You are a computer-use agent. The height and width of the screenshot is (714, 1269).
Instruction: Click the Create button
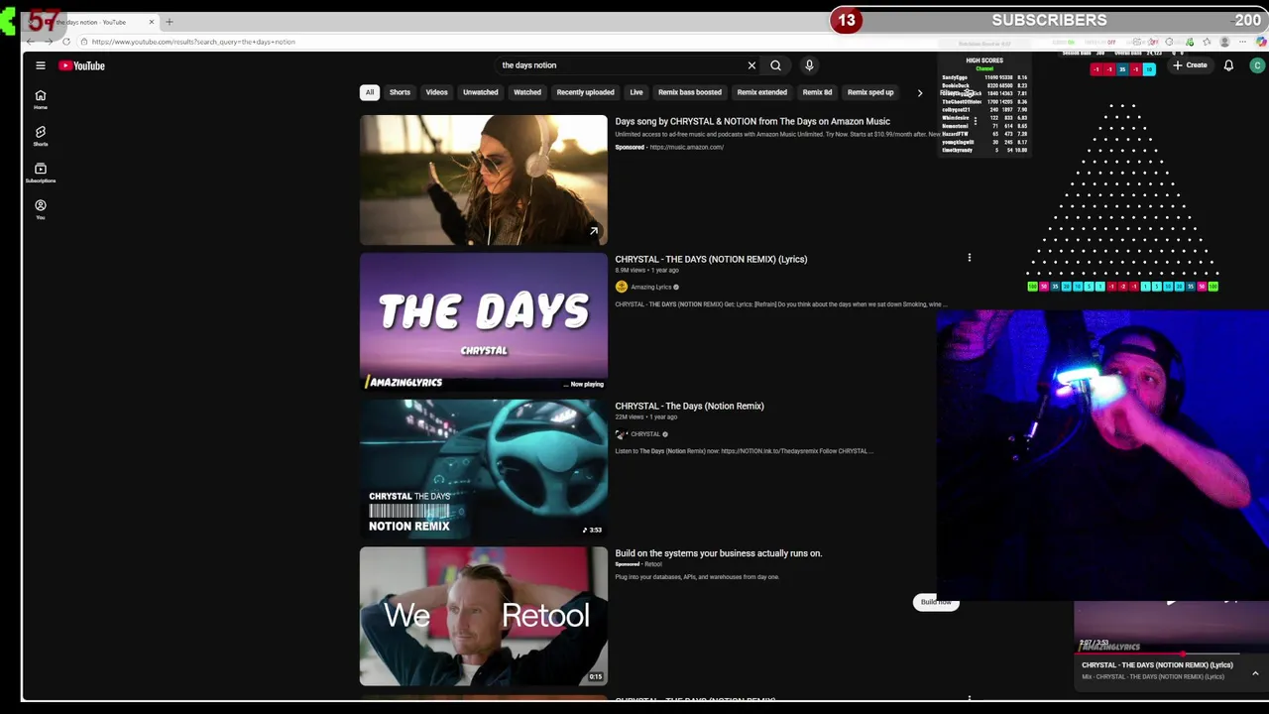point(1190,65)
